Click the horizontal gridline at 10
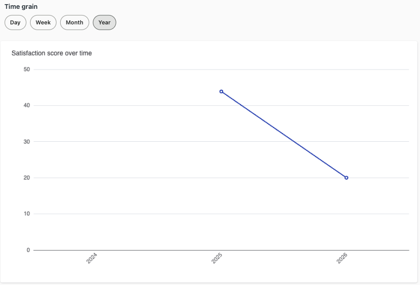420x285 pixels. (222, 214)
